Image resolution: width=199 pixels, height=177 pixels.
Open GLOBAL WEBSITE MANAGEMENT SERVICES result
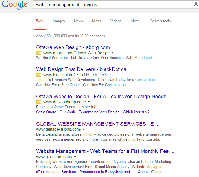(98, 124)
